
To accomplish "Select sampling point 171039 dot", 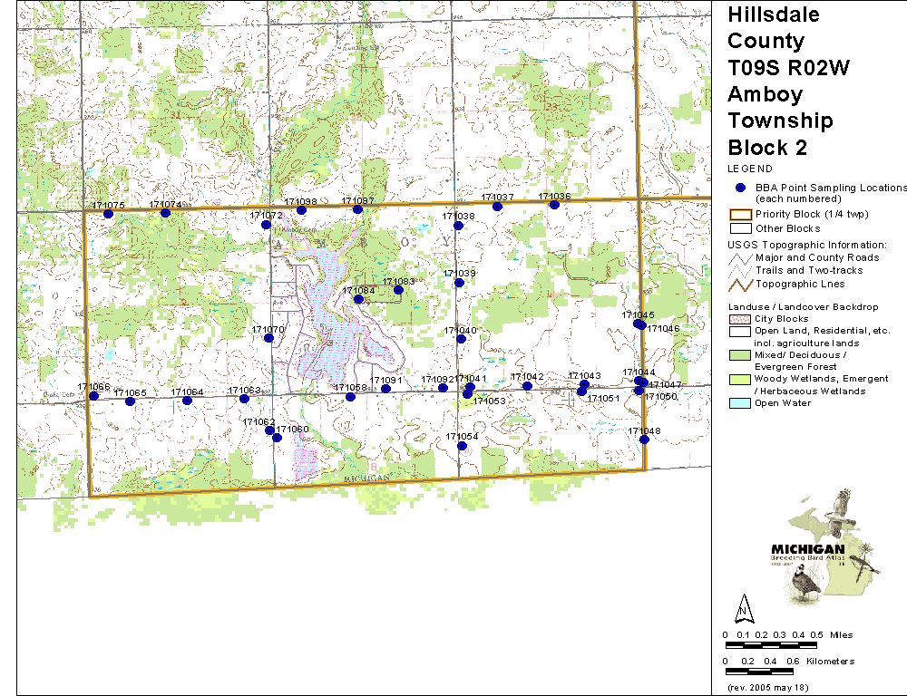I will [x=460, y=282].
